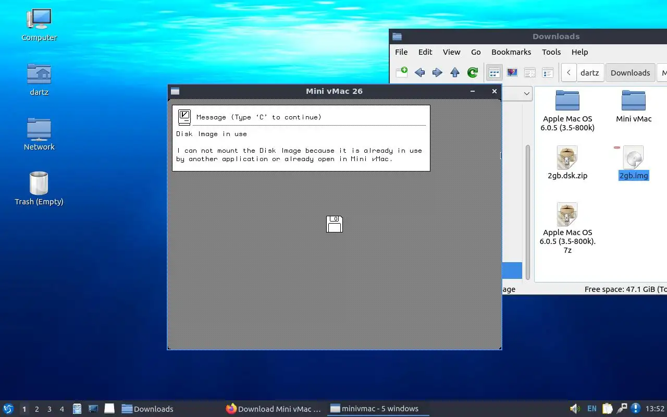Open the volume control tray icon
This screenshot has width=667, height=417.
(575, 409)
